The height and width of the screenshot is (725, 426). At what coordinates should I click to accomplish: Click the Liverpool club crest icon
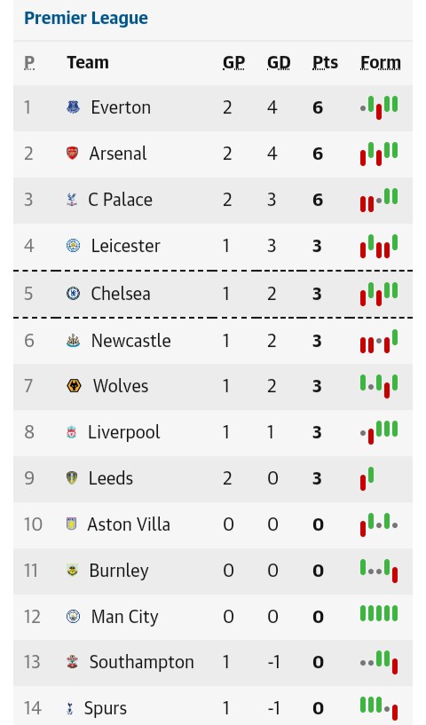[72, 432]
